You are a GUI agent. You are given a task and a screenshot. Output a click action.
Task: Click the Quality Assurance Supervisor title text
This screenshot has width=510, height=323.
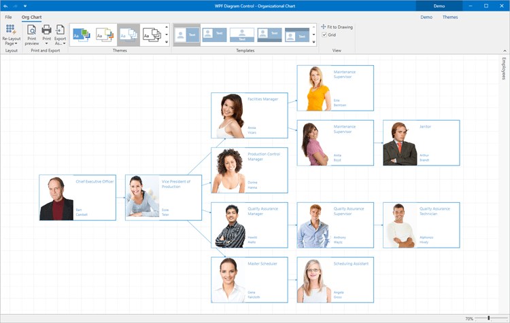[348, 211]
